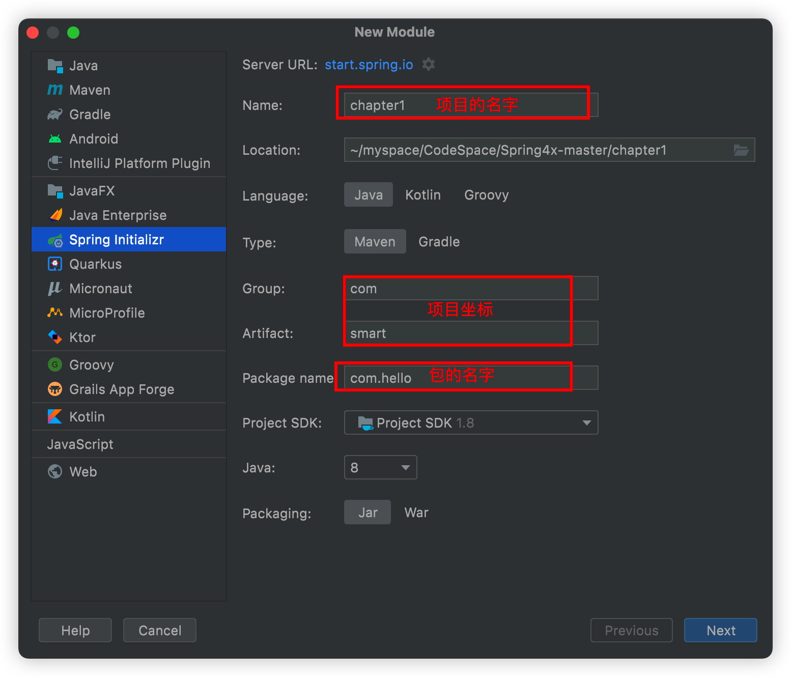
Task: Click the Java module type icon
Action: pyautogui.click(x=55, y=66)
